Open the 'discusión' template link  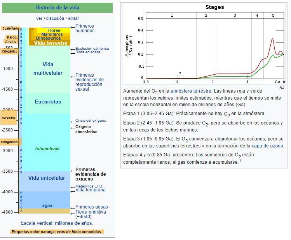click(55, 18)
